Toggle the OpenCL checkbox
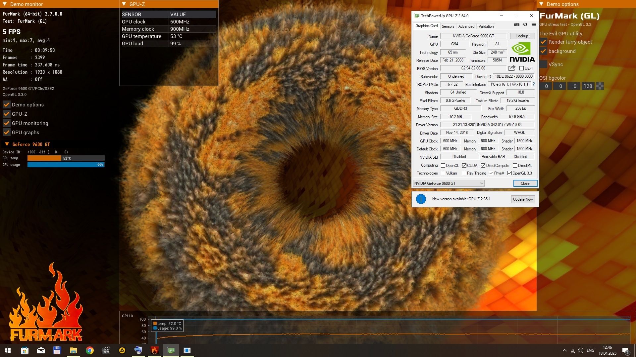The width and height of the screenshot is (636, 357). click(x=443, y=166)
